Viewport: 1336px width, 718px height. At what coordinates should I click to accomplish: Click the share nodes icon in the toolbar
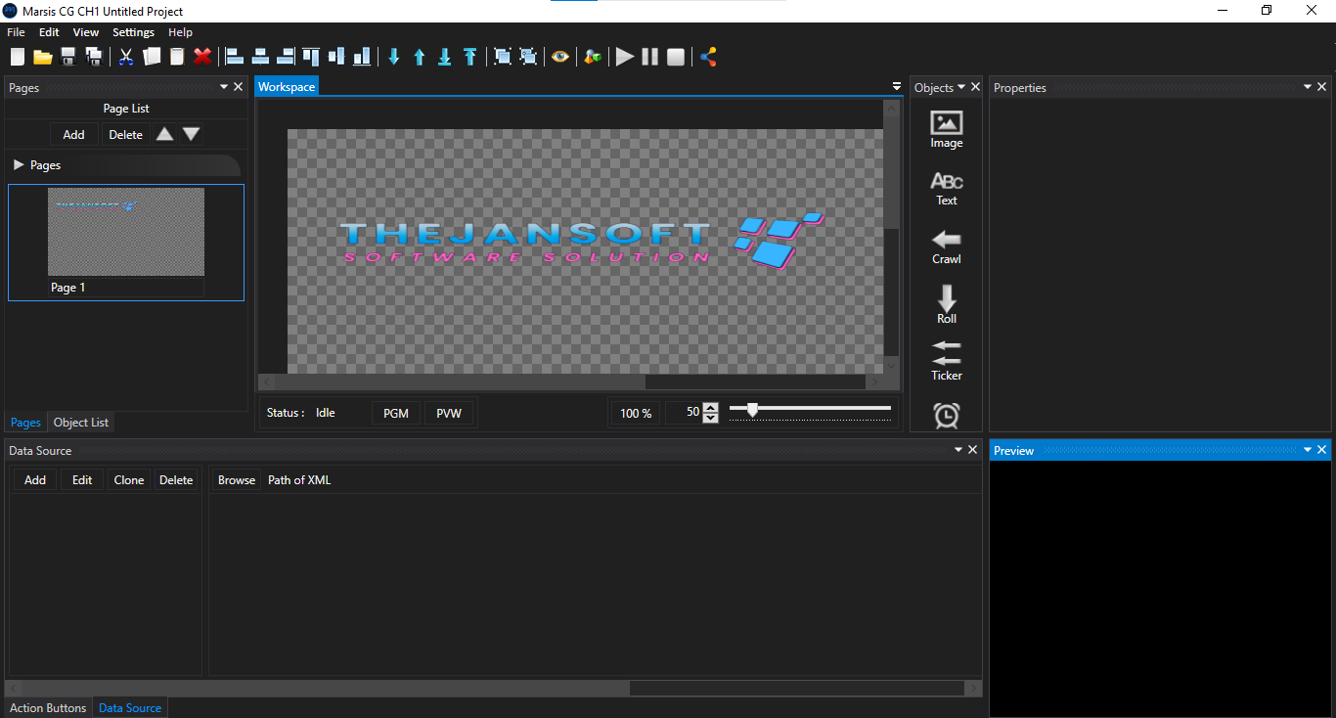[x=708, y=57]
